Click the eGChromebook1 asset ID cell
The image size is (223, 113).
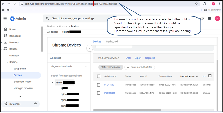point(147,85)
